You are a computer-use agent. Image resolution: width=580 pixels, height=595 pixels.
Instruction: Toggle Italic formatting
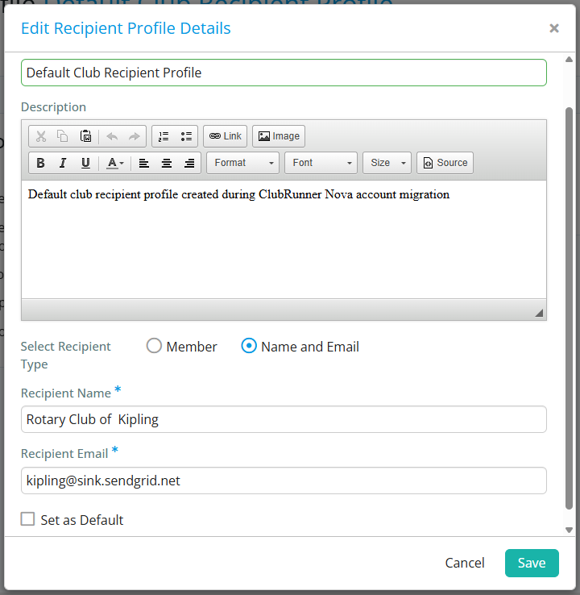(63, 163)
